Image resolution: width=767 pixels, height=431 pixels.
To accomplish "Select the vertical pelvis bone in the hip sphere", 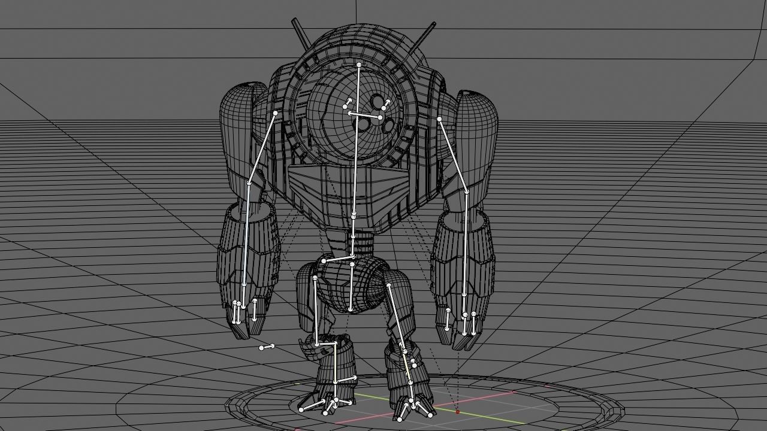I will [x=352, y=286].
